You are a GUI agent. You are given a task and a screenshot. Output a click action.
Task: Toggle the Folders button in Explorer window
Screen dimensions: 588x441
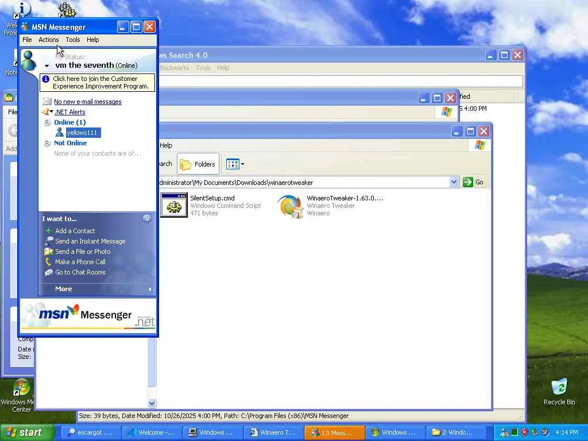(x=198, y=164)
